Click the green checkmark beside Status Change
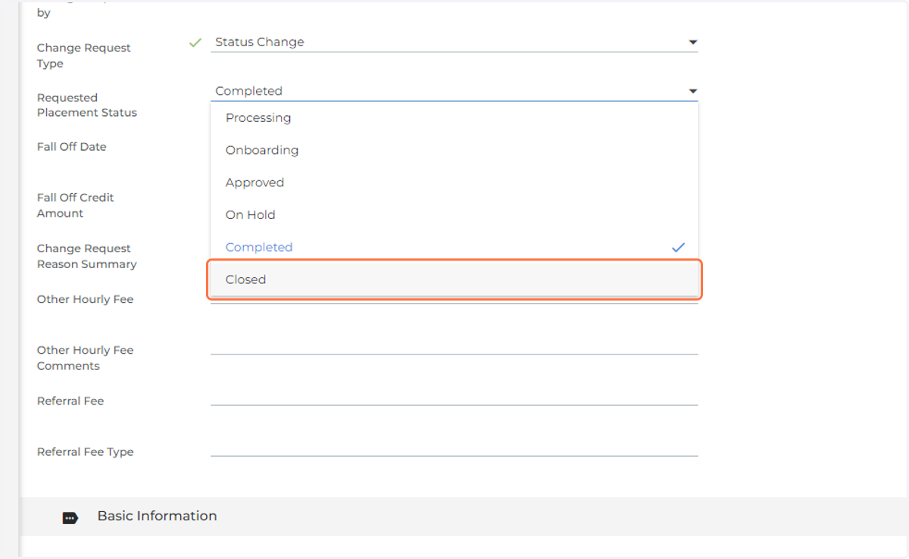The height and width of the screenshot is (559, 909). coord(195,42)
